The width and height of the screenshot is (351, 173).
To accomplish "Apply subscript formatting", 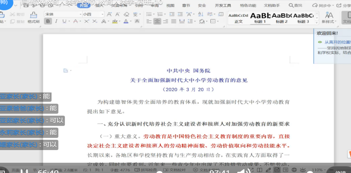I will (x=95, y=21).
